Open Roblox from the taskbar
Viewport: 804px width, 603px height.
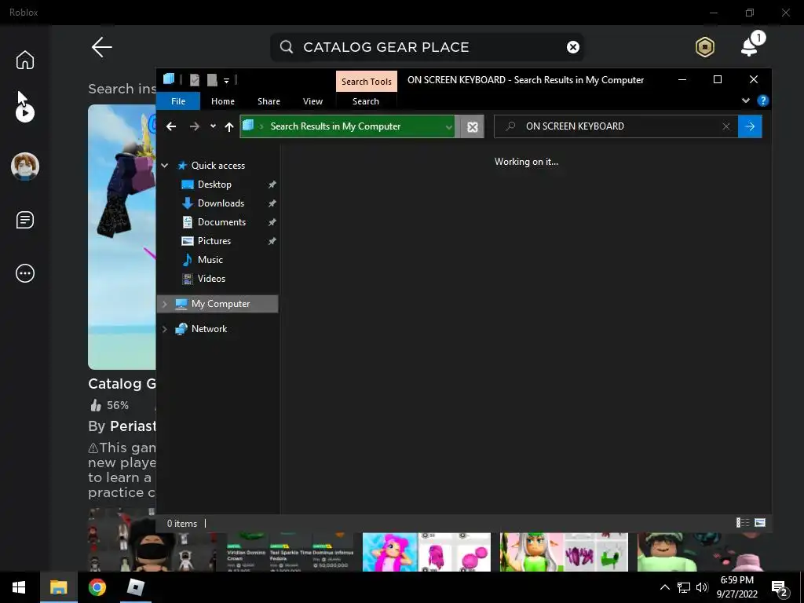(135, 587)
